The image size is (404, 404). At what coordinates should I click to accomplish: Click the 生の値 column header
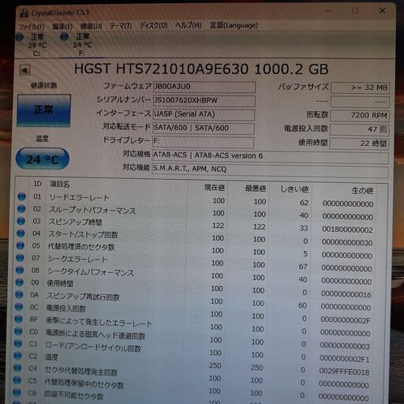point(362,190)
